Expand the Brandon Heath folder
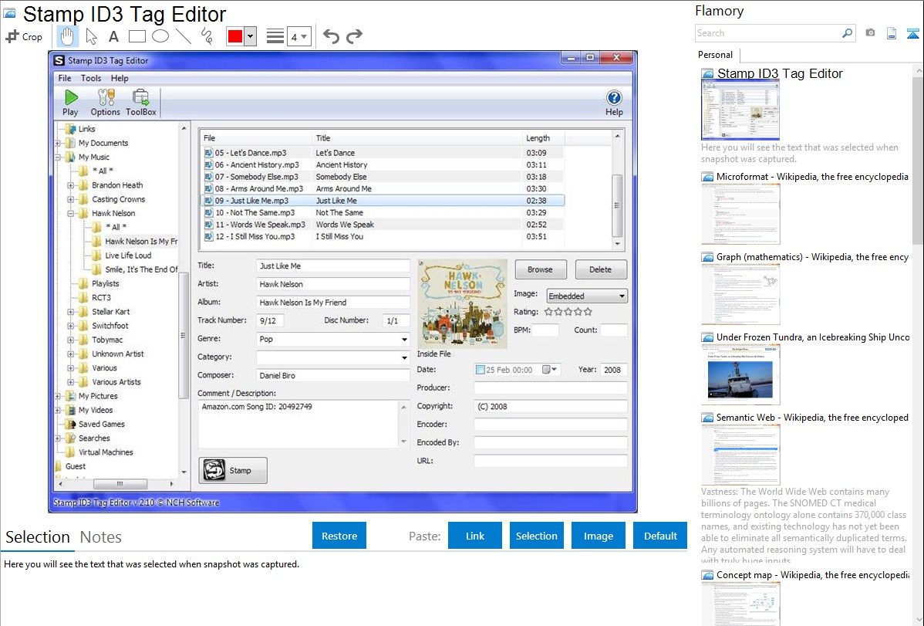This screenshot has height=626, width=924. tap(71, 185)
